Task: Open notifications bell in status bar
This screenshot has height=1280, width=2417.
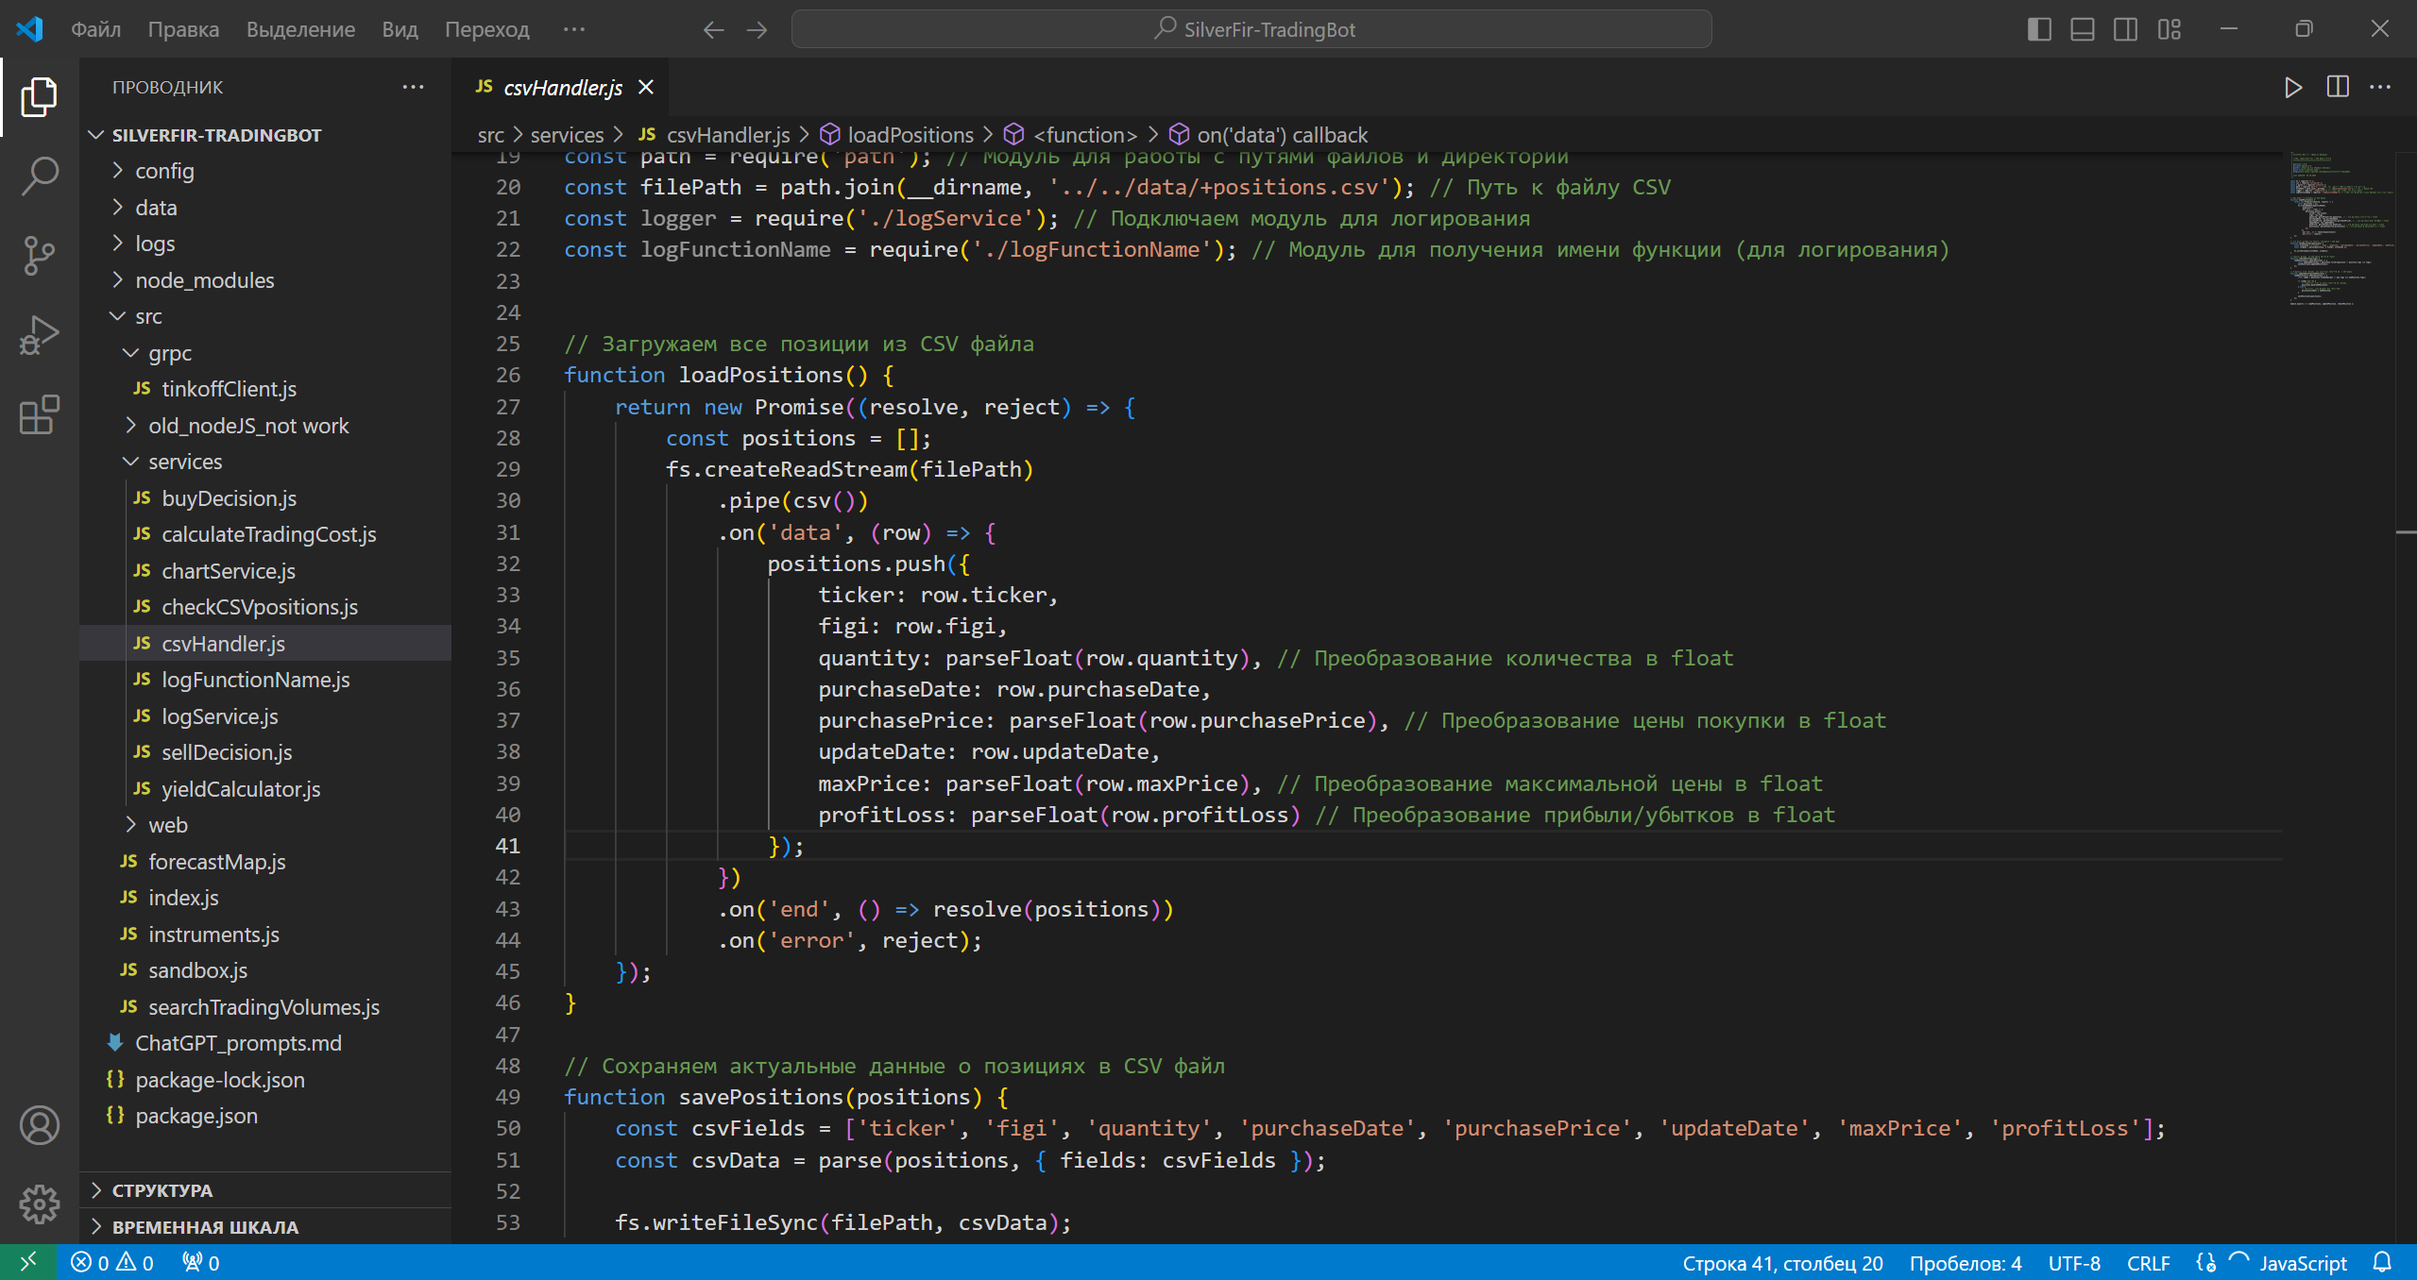Action: (2382, 1262)
